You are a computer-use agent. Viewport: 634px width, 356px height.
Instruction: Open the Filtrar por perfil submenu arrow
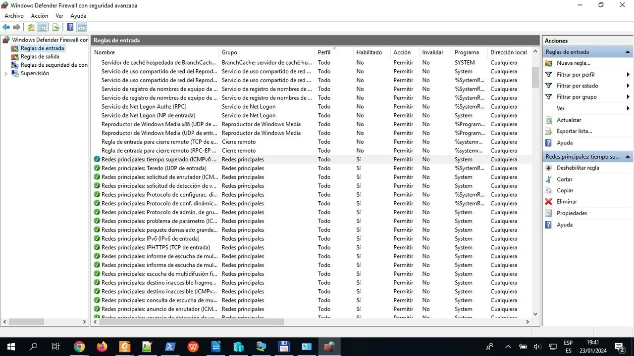[x=628, y=75]
